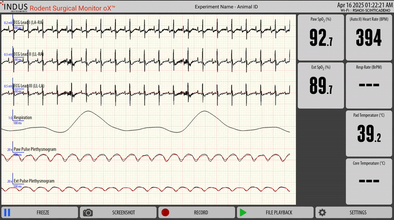Click the Paw Pulse Plethysmogram label
Screen dimensions: 394x220
click(35, 149)
